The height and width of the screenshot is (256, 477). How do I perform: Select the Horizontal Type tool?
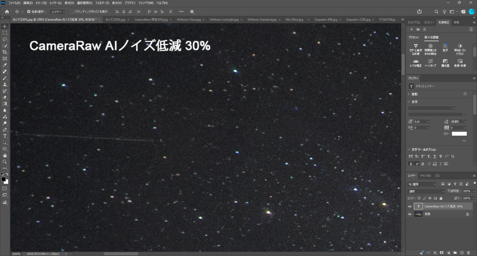click(5, 136)
